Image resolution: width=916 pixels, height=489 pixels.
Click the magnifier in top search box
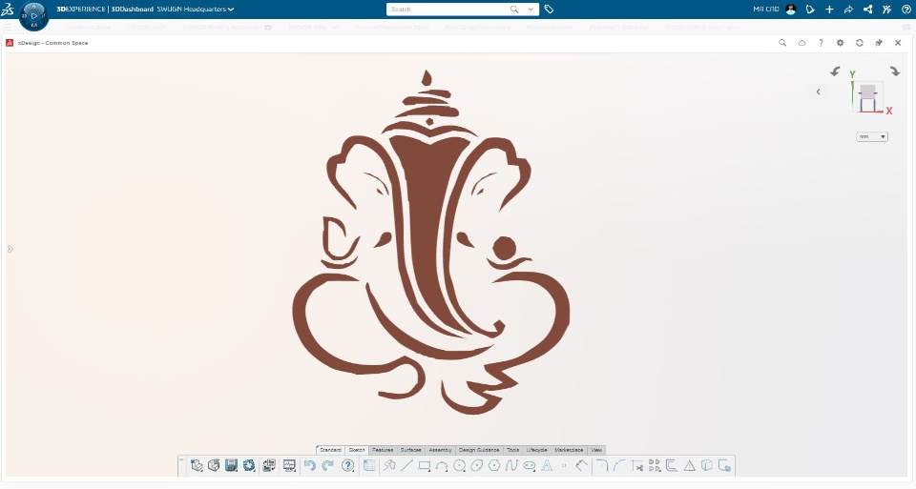pyautogui.click(x=514, y=10)
